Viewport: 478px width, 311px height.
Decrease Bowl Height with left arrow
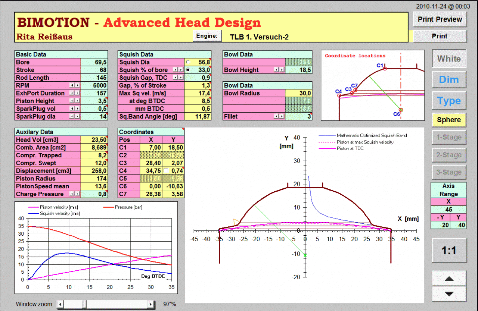coord(276,70)
